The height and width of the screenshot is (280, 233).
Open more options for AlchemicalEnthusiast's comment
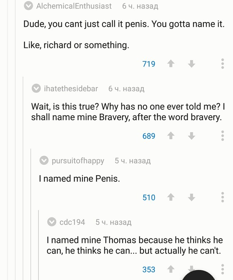[x=223, y=64]
